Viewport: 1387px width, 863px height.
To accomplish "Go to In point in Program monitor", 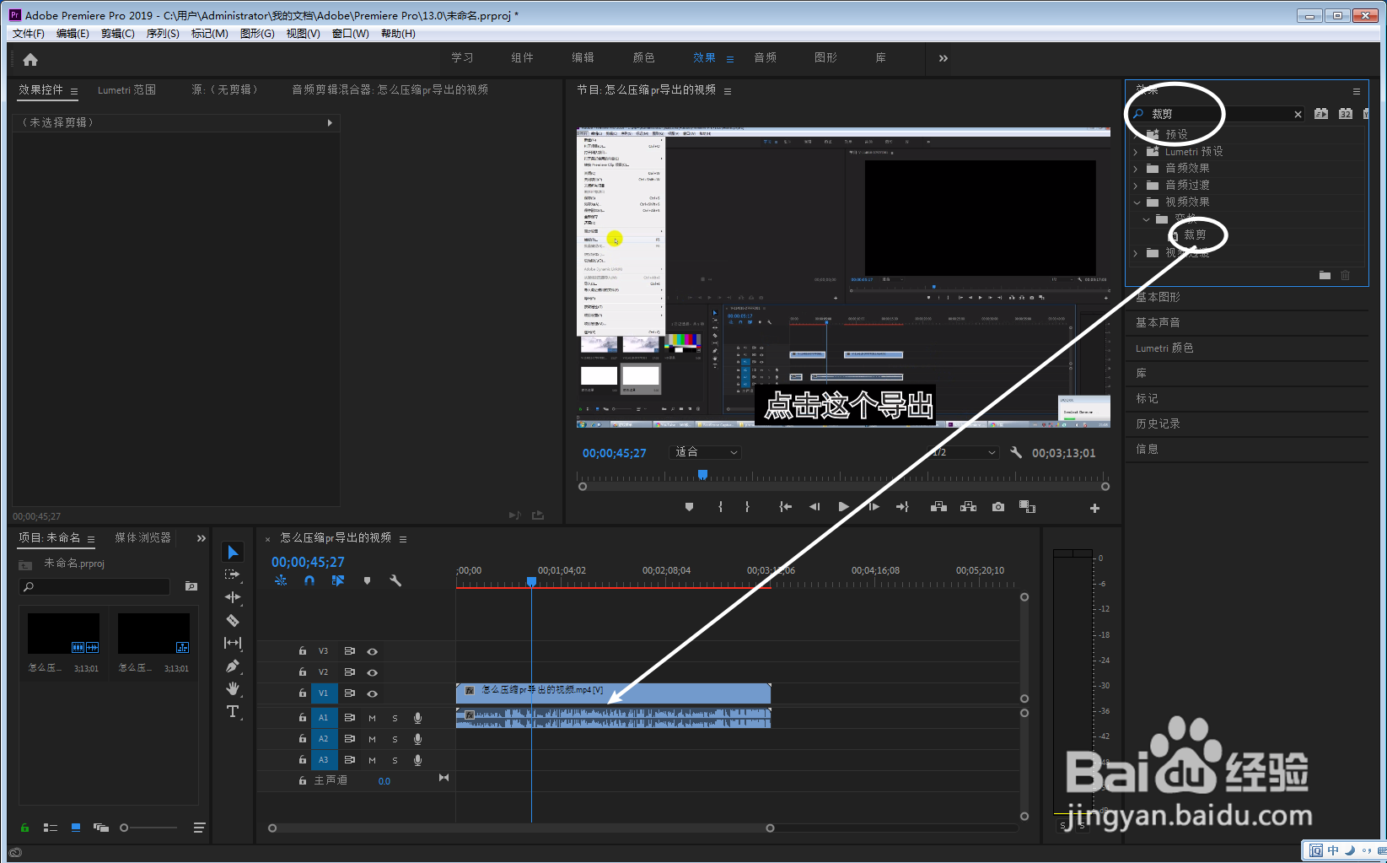I will click(x=785, y=507).
